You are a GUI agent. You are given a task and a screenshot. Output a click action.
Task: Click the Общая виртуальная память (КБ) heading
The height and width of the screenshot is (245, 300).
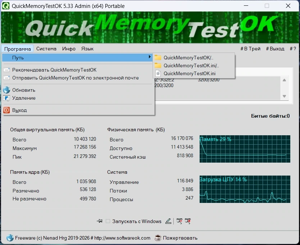click(47, 130)
